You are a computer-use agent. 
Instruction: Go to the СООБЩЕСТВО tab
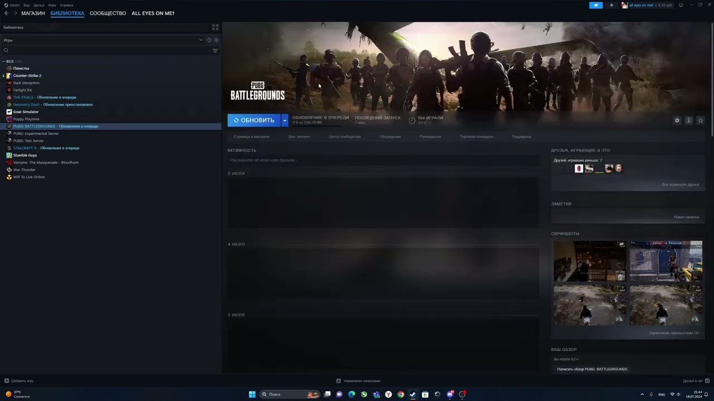tap(108, 13)
